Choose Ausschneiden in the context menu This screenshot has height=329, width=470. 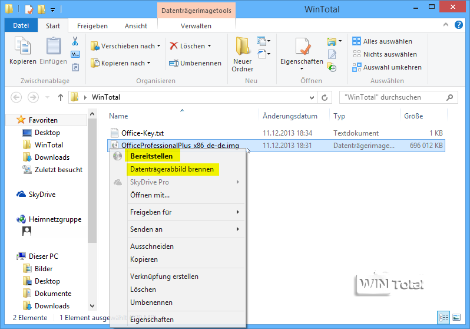(152, 246)
